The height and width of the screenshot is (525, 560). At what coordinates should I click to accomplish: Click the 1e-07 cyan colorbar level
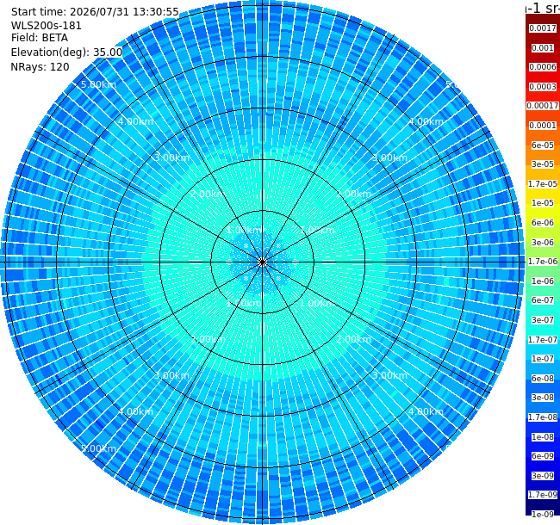coord(543,359)
